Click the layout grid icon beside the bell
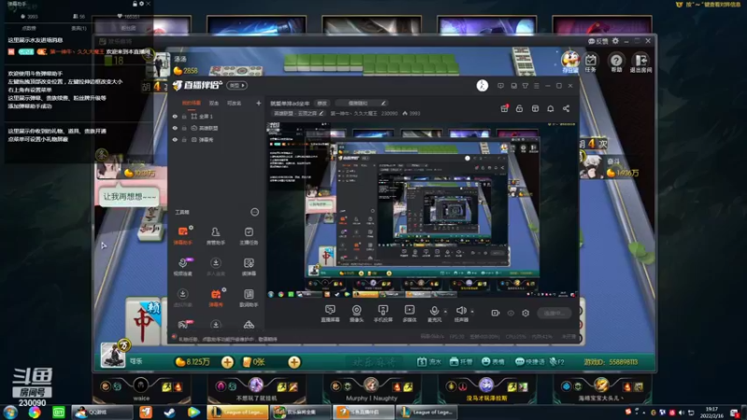Viewport: 747px width, 420px height. 535,108
